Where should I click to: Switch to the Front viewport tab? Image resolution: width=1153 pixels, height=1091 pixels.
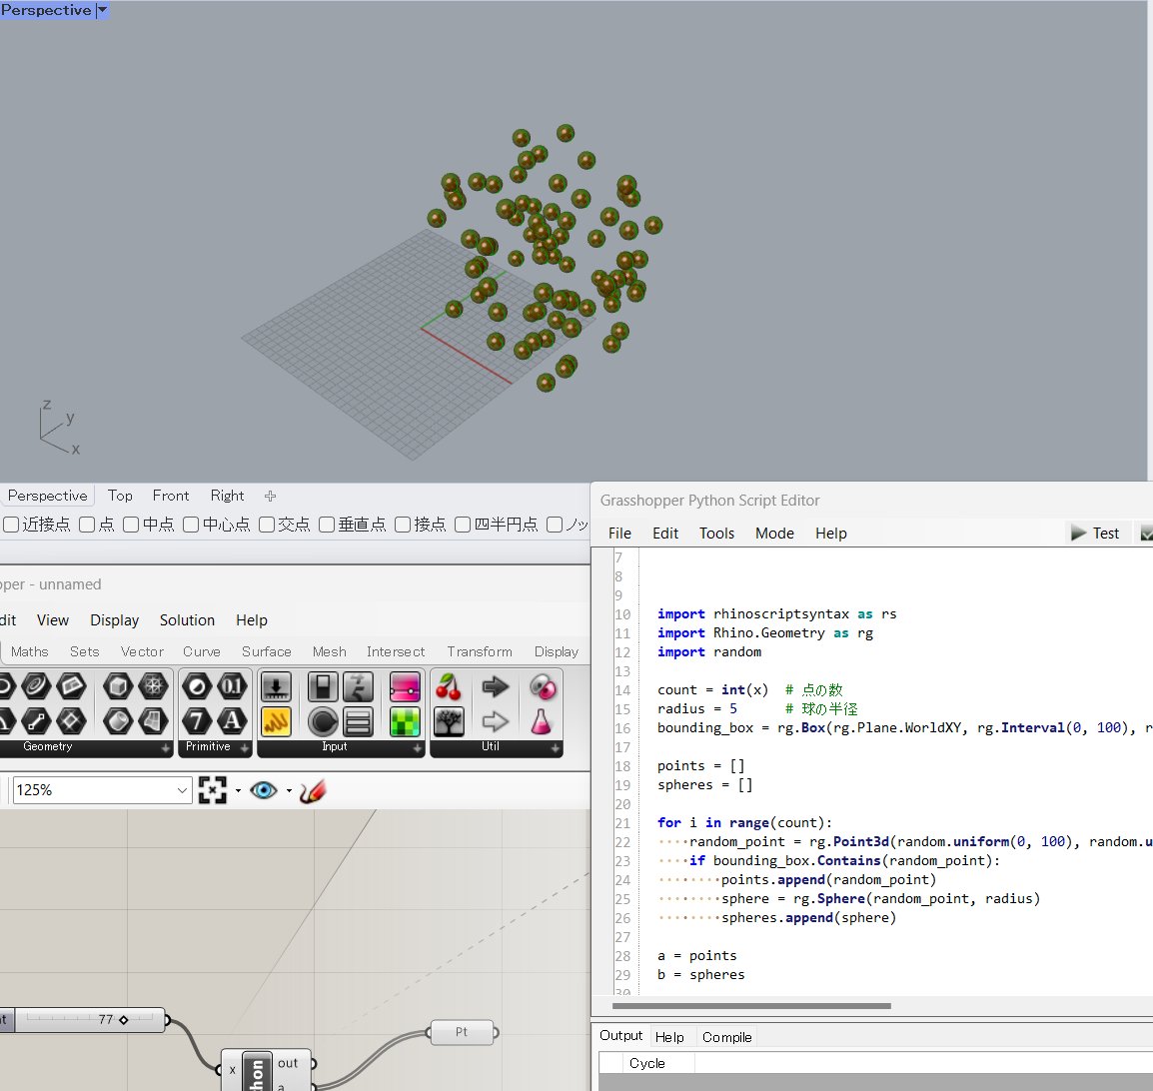click(171, 496)
